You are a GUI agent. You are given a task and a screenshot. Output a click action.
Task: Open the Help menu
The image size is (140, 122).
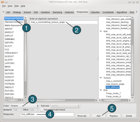click(23, 6)
